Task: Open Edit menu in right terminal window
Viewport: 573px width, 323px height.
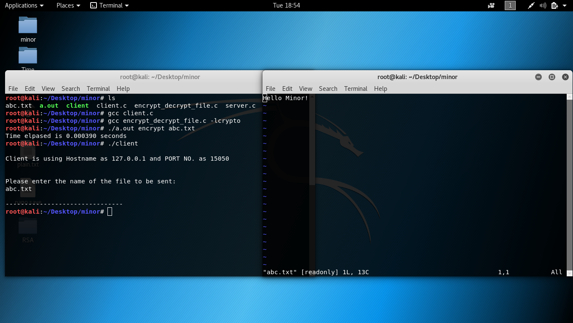Action: [287, 88]
